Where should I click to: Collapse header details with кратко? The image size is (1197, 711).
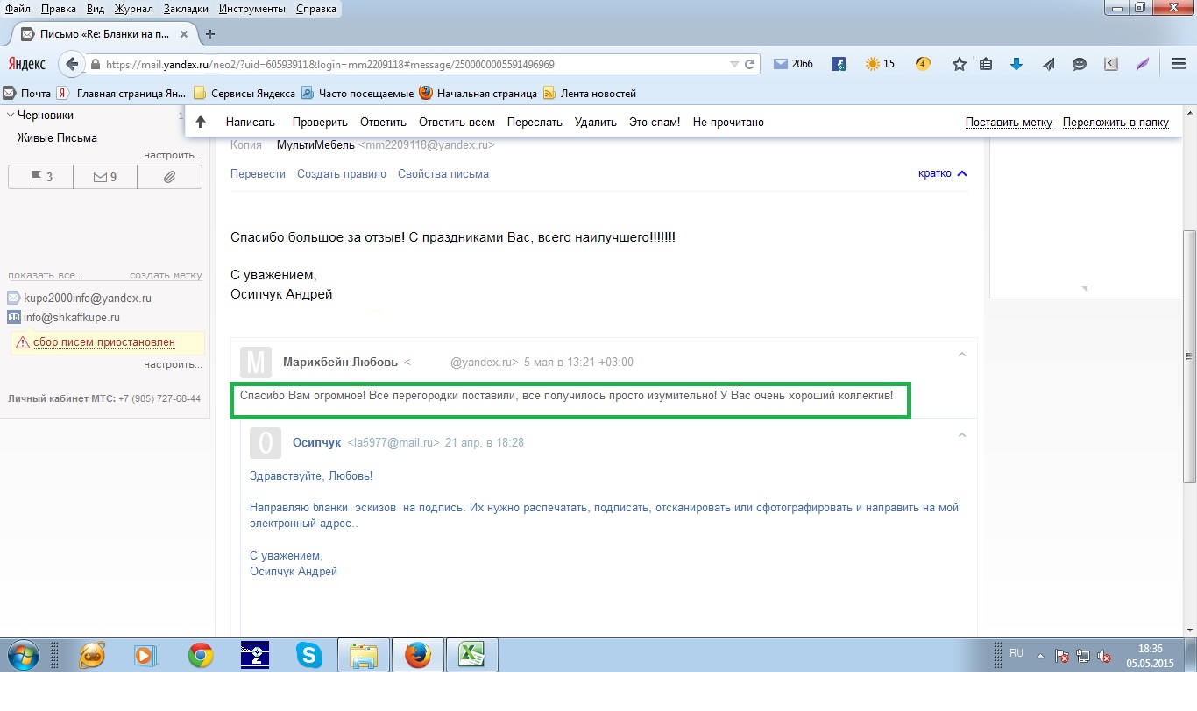click(x=942, y=173)
